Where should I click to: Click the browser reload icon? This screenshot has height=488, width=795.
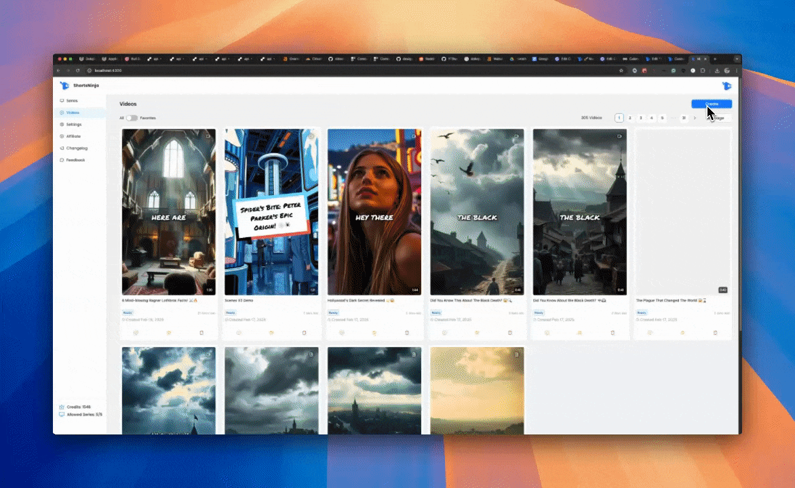[x=78, y=70]
